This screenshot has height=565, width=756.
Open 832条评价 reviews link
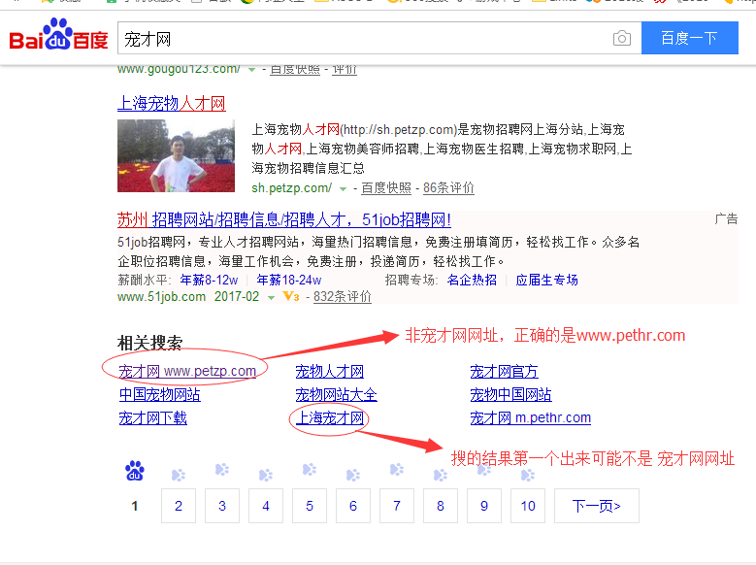pyautogui.click(x=343, y=296)
